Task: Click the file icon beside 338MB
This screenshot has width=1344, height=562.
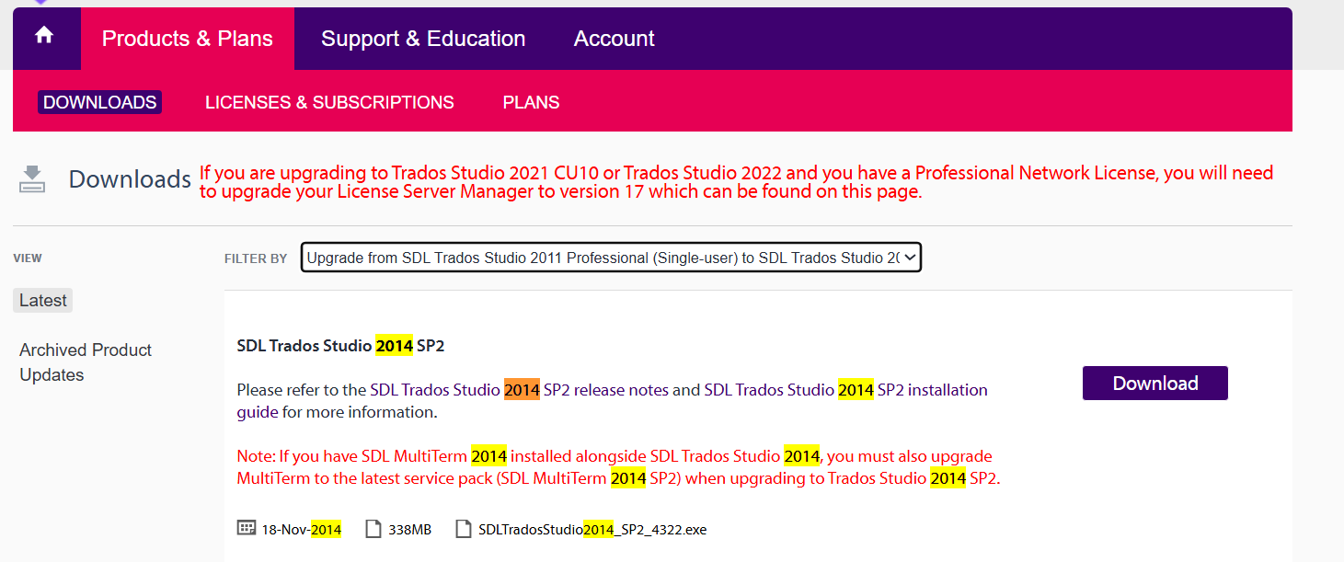Action: tap(373, 528)
